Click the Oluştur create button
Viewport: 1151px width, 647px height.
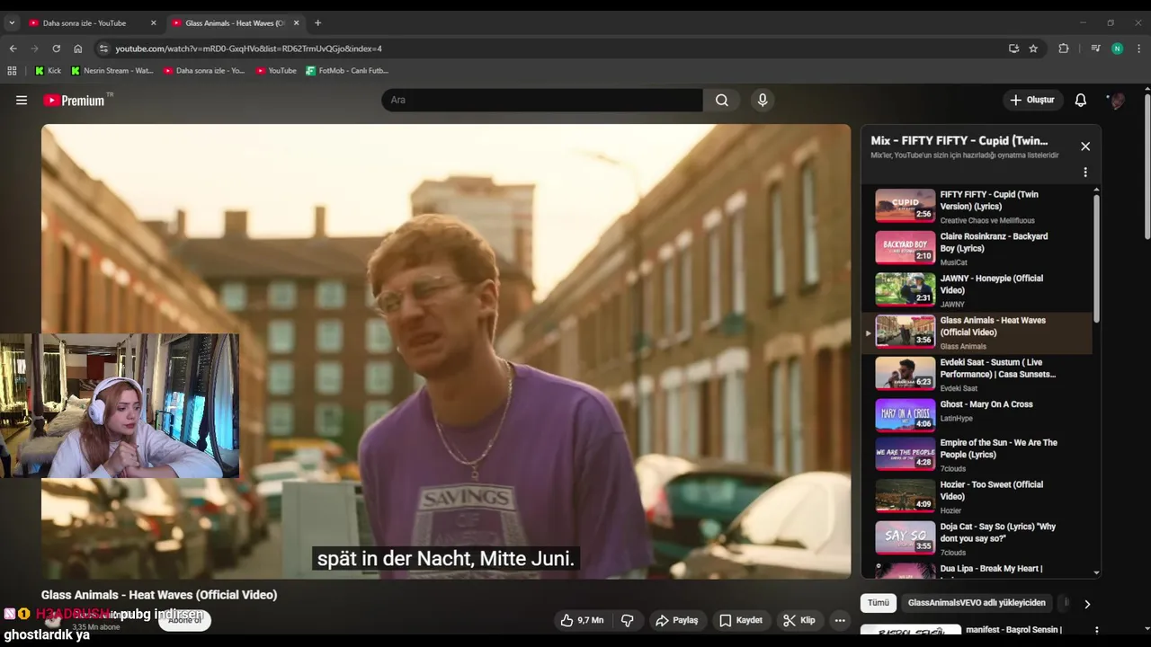click(1033, 100)
